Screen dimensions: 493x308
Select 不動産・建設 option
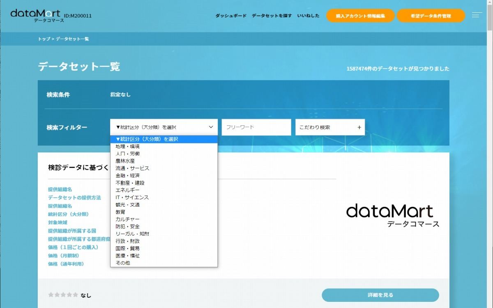(164, 183)
